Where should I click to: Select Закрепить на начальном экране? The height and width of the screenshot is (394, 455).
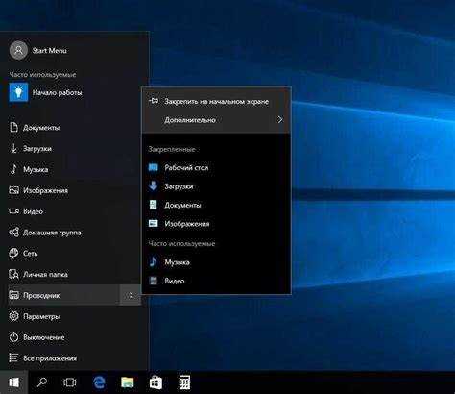(x=216, y=102)
